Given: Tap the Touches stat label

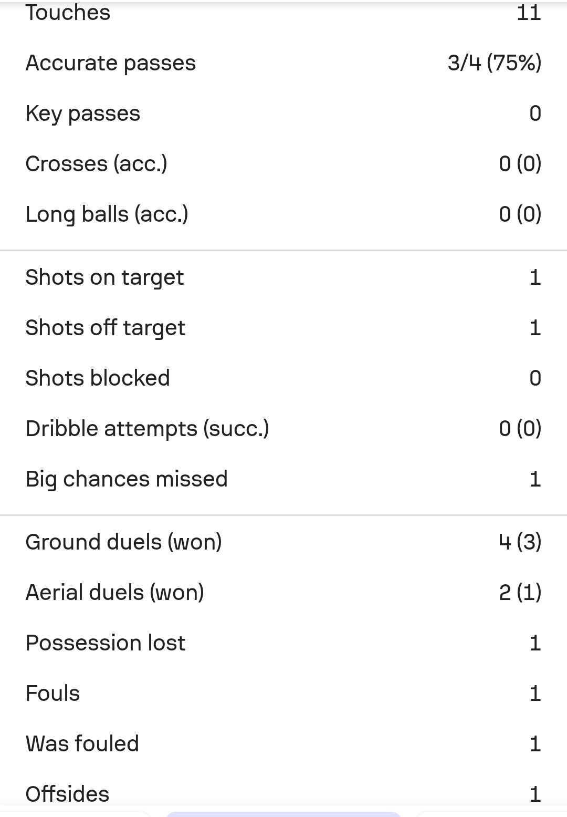Looking at the screenshot, I should pos(68,13).
